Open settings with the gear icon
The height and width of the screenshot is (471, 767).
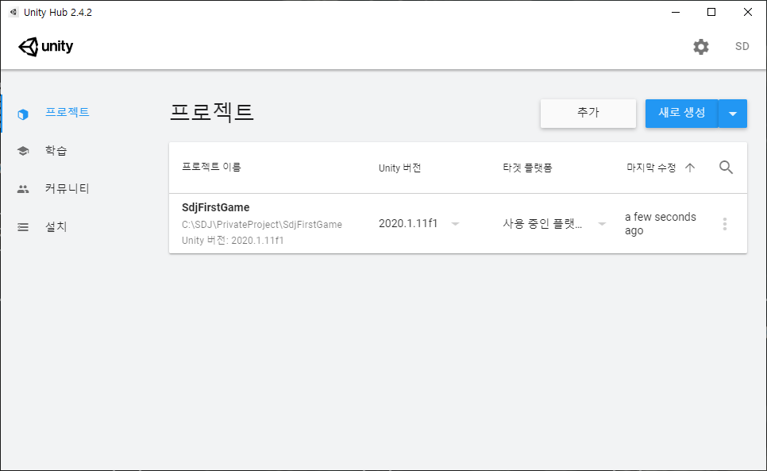[701, 46]
